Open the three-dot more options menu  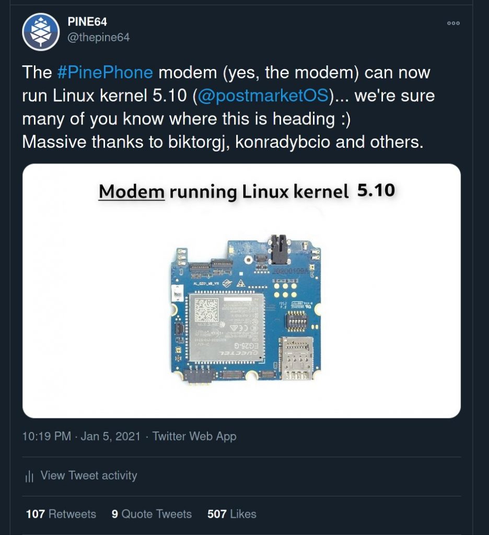coord(453,23)
